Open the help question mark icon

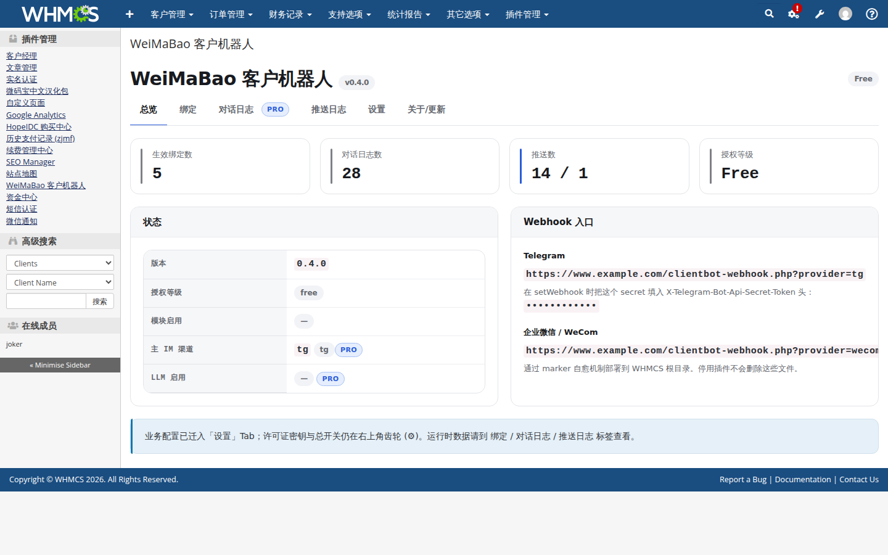(871, 14)
